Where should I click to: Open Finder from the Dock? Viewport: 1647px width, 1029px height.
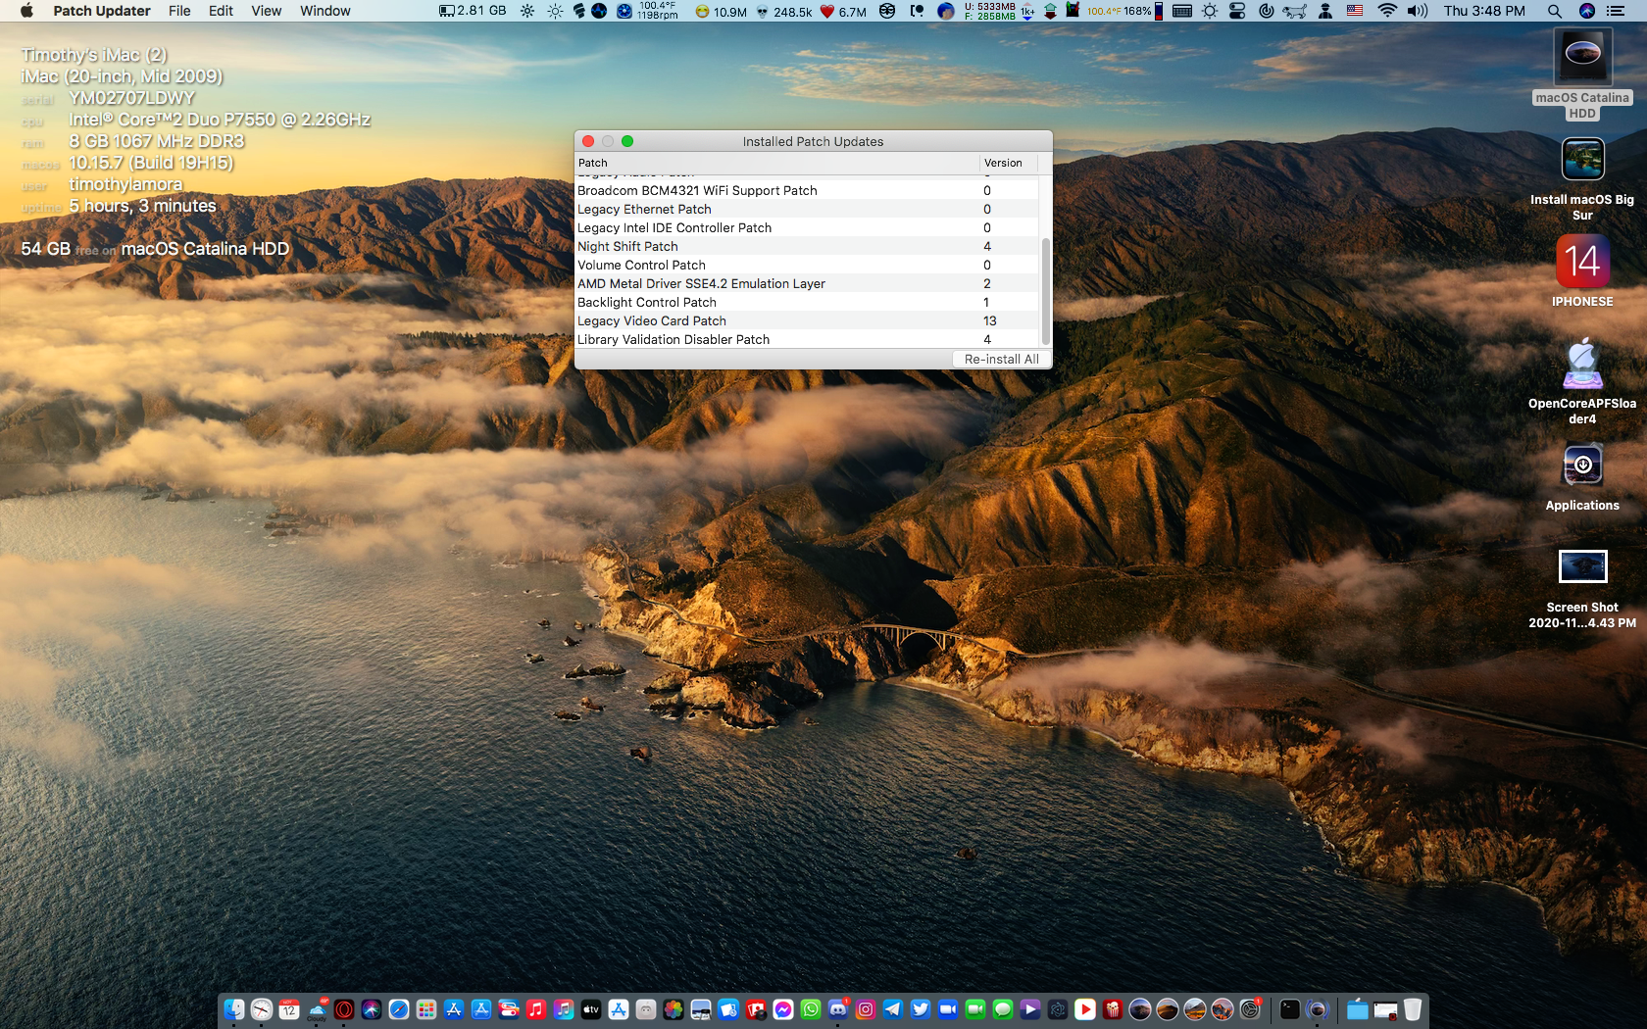point(234,1009)
